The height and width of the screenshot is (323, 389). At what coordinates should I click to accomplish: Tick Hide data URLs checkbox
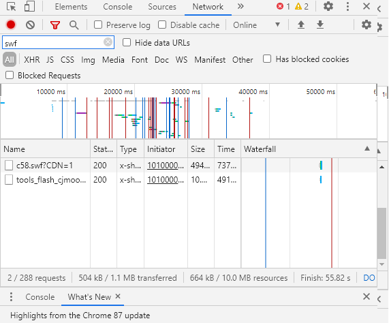point(127,43)
